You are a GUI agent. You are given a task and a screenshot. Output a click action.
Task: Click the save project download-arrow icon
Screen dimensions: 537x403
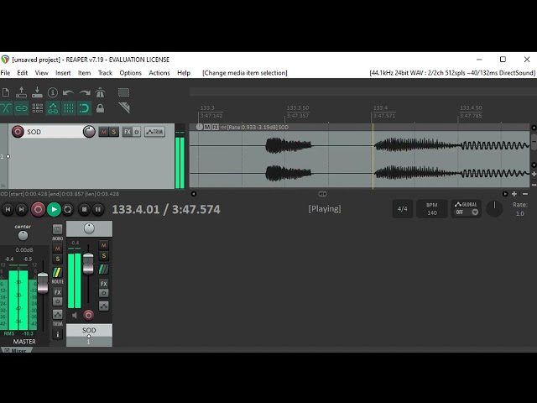coord(37,92)
